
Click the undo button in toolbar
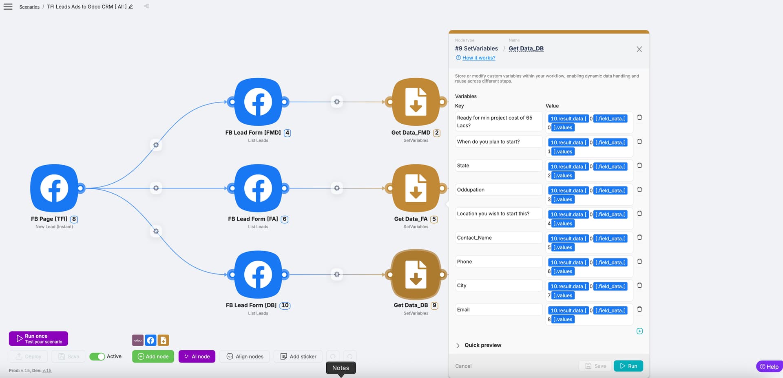coord(333,356)
